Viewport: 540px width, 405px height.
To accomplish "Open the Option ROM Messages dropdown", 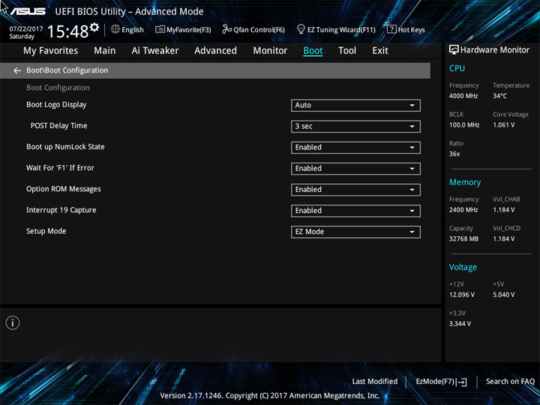I will (355, 190).
